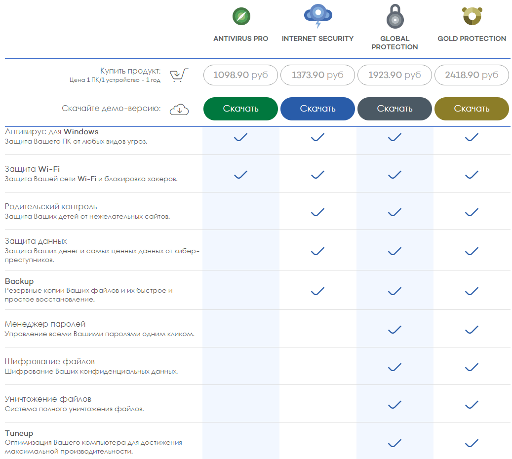This screenshot has width=512, height=459.
Task: Buy Antivirus Pro for 1098.90 руб
Action: [x=240, y=75]
